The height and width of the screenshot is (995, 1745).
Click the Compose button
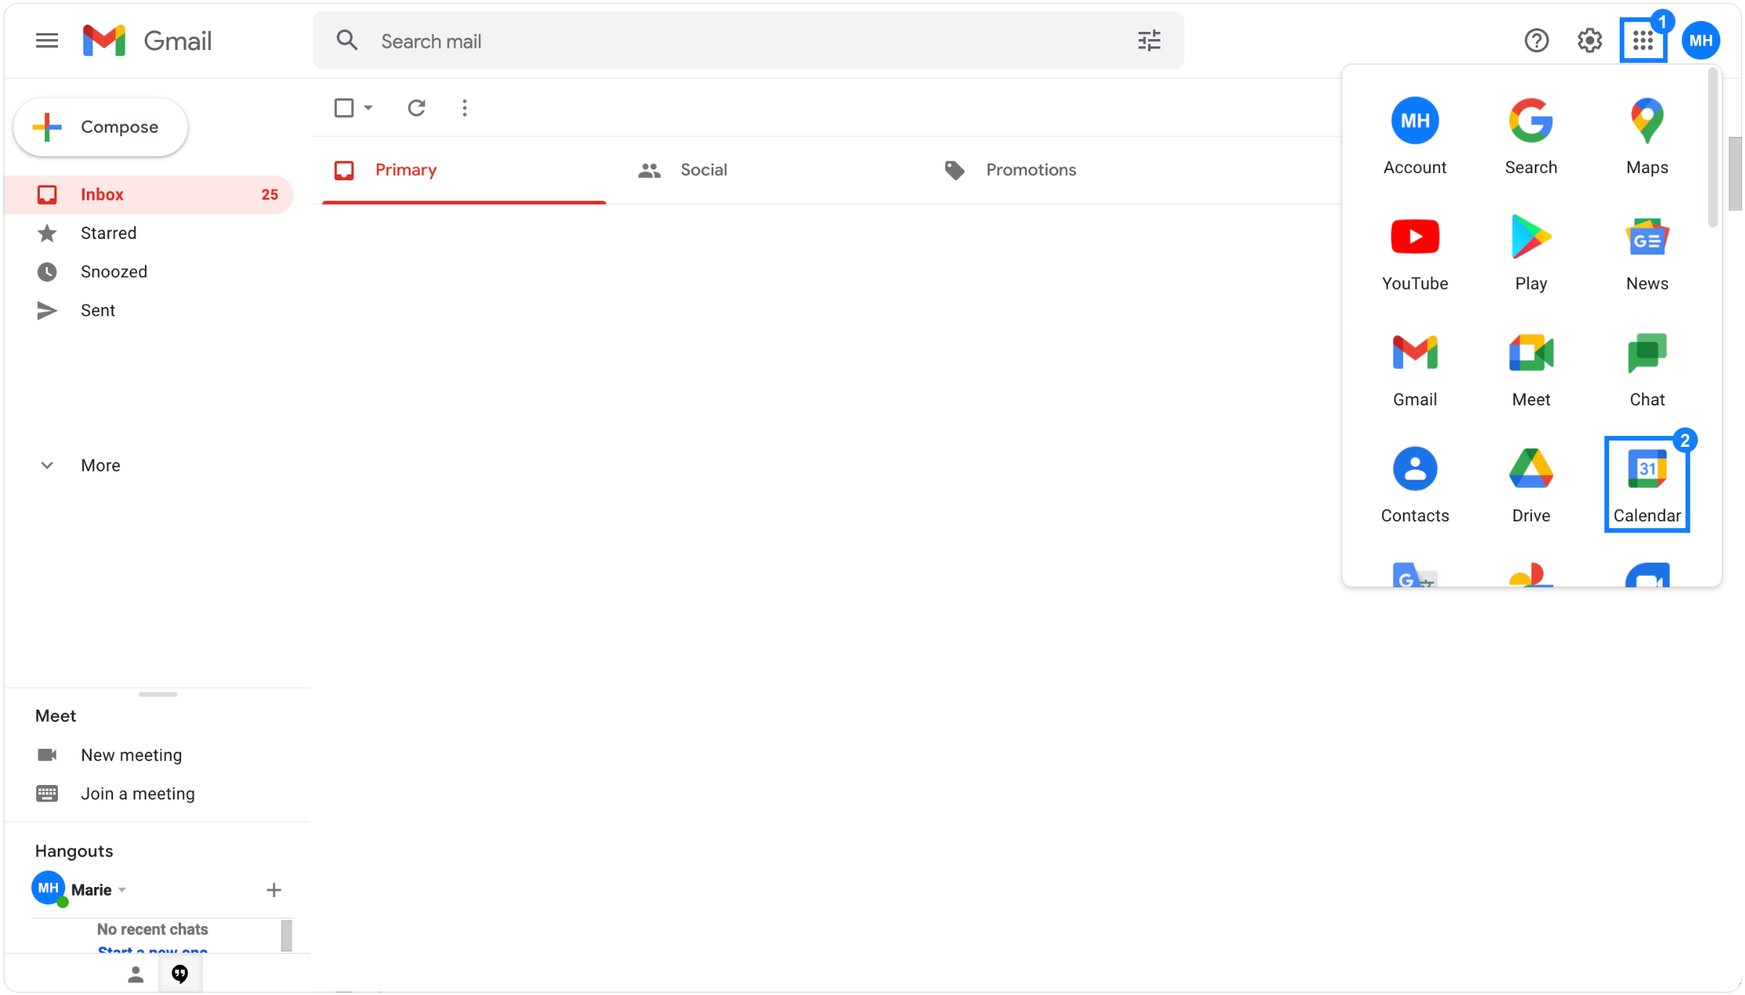101,127
